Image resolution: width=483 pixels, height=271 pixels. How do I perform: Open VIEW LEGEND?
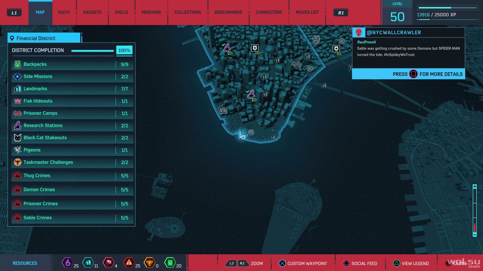tap(411, 263)
